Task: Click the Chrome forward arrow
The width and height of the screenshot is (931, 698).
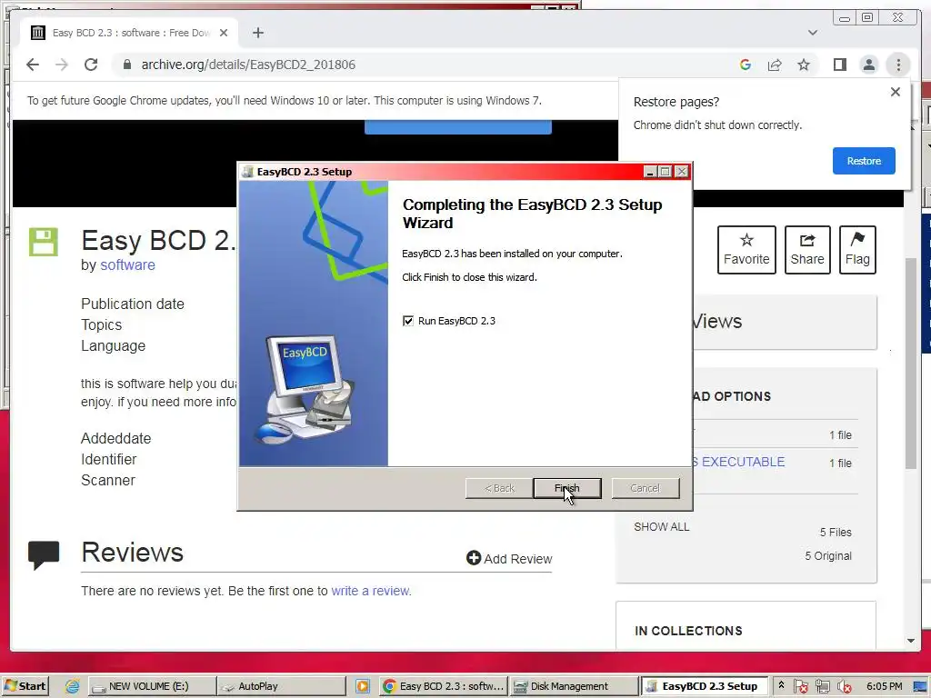Action: click(62, 65)
